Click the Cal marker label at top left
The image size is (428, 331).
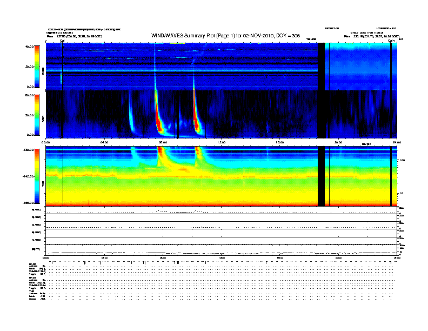coord(62,41)
